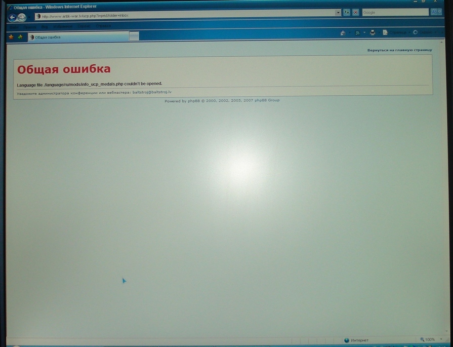This screenshot has width=453, height=347.
Task: Open the recent pages dropdown beside Forward
Action: [x=29, y=18]
